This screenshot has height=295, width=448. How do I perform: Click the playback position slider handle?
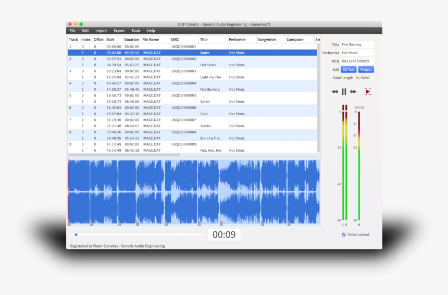(76, 235)
